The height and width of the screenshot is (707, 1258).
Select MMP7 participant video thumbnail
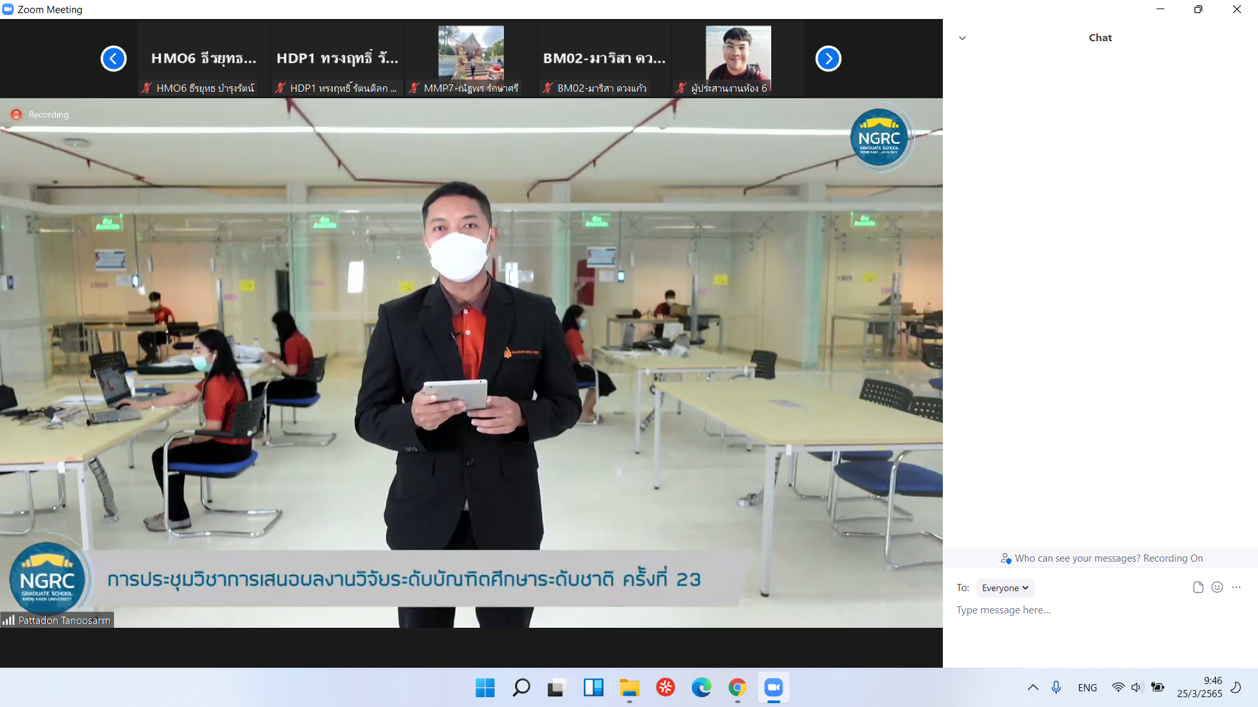click(470, 54)
